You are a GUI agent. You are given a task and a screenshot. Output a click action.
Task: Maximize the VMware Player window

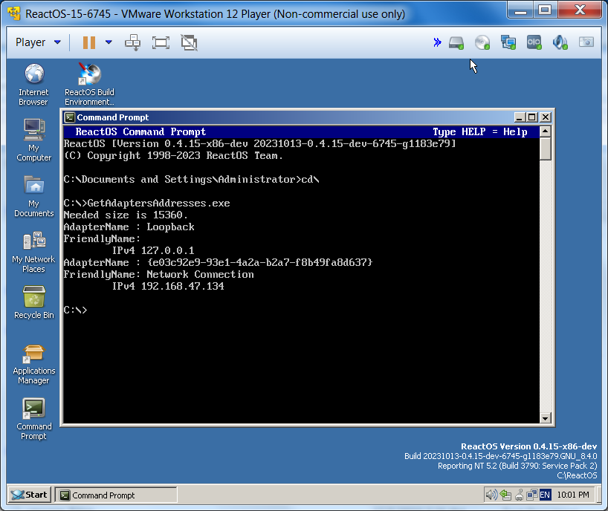[x=545, y=10]
